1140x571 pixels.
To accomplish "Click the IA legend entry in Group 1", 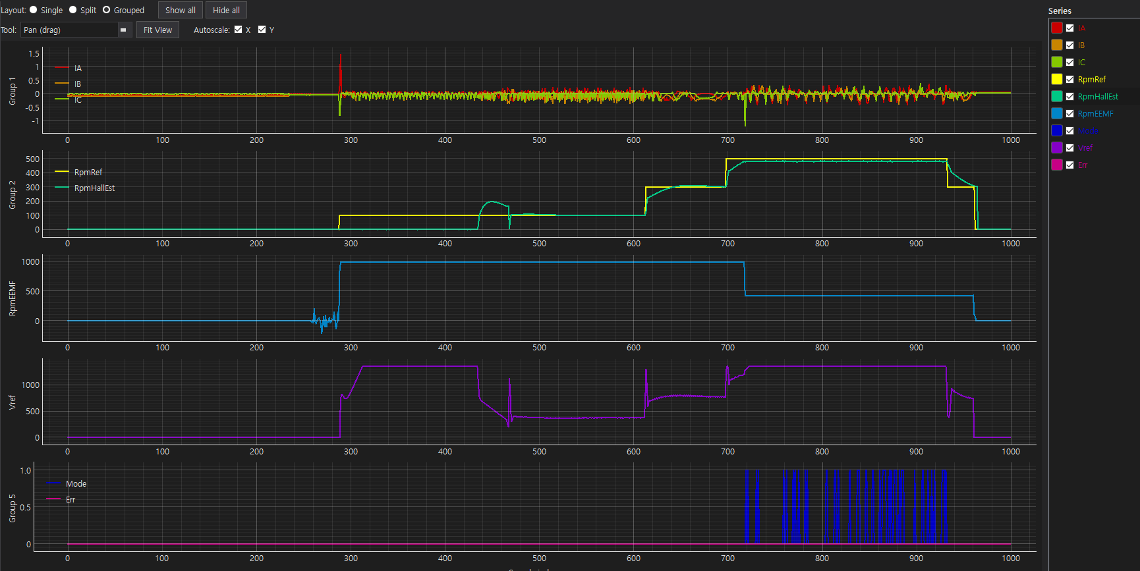I will pyautogui.click(x=69, y=68).
